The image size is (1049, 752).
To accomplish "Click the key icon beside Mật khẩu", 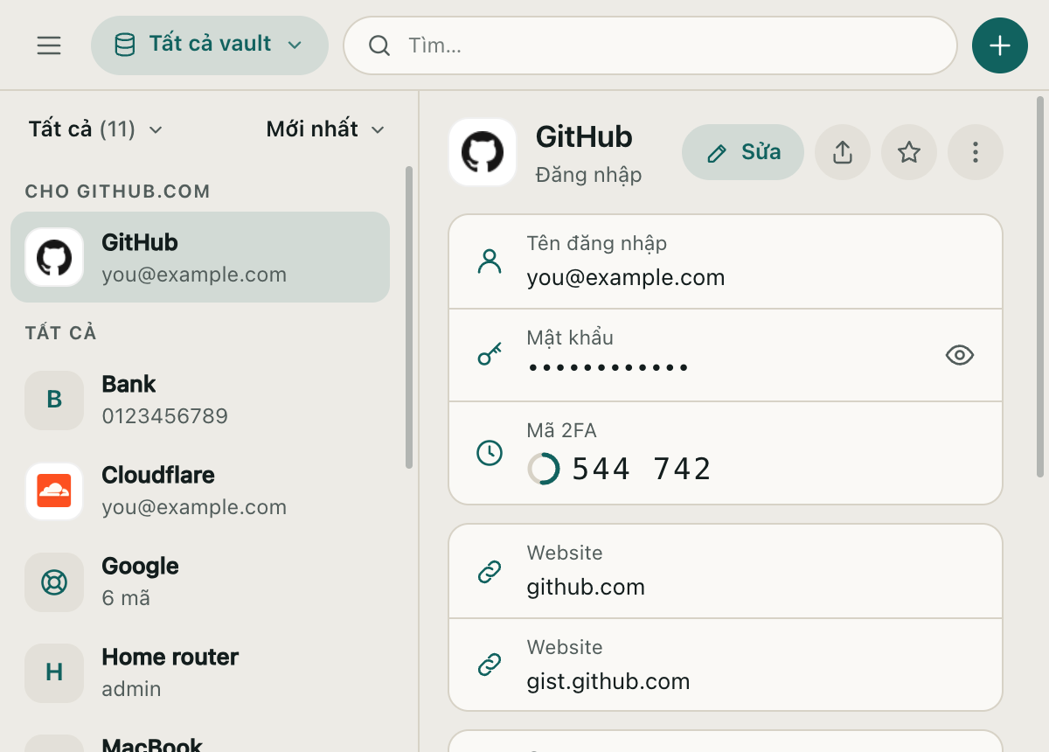I will pyautogui.click(x=490, y=355).
